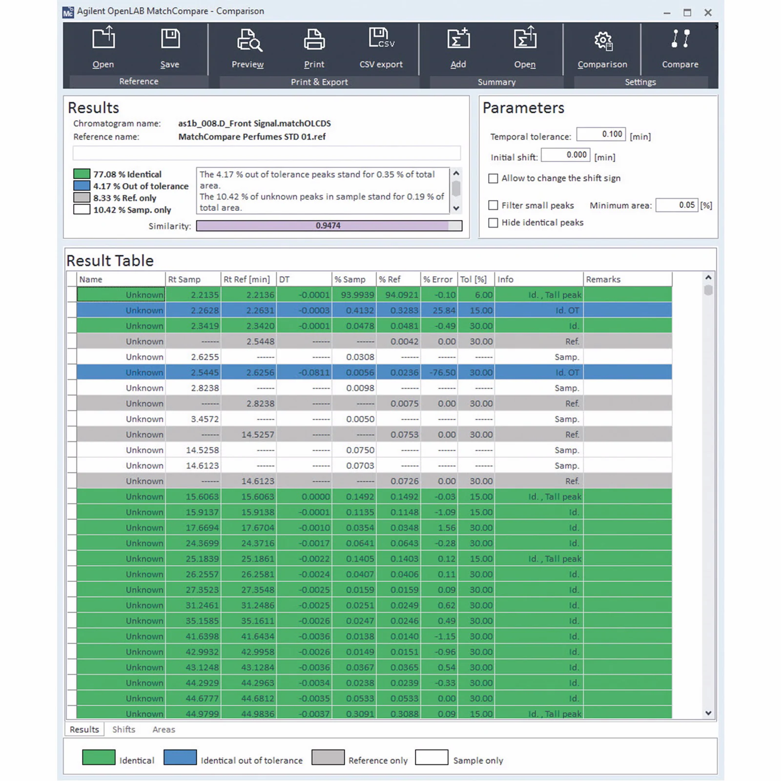This screenshot has height=781, width=781.
Task: Switch to the Shifts tab
Action: tap(123, 729)
